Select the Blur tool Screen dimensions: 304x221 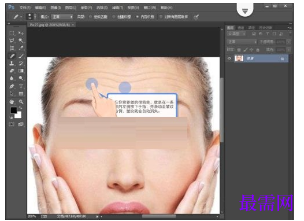pos(12,78)
